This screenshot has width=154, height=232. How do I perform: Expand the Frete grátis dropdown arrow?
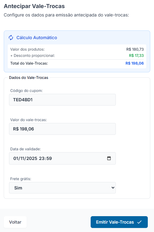point(113,188)
